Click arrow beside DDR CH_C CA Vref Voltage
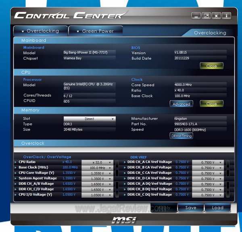242x232 pixels. pyautogui.click(x=125, y=173)
